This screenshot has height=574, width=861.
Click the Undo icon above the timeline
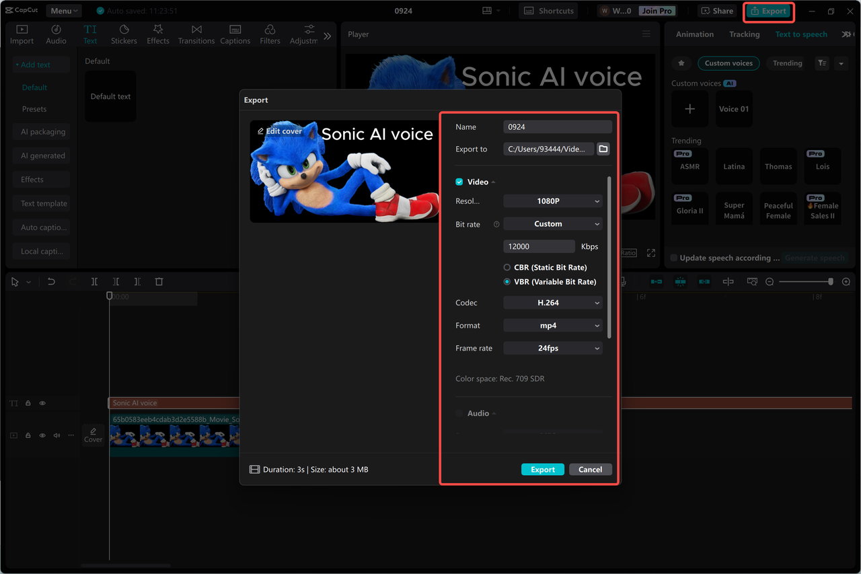[x=52, y=281]
